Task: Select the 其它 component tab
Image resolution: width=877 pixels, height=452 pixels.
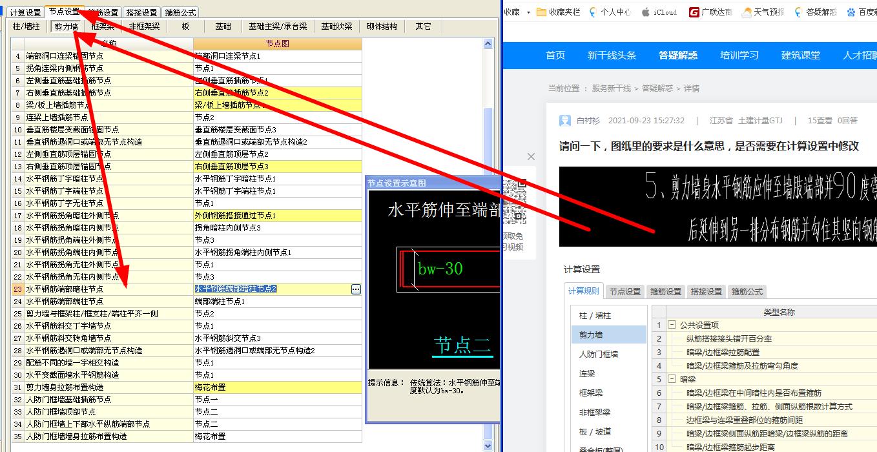Action: point(424,26)
